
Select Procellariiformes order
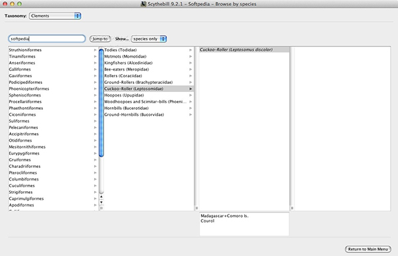coord(53,101)
